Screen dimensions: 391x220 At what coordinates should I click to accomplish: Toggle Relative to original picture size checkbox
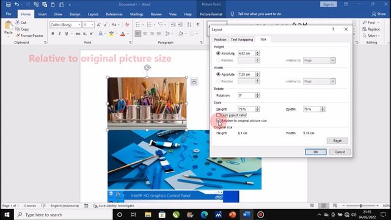click(x=219, y=121)
